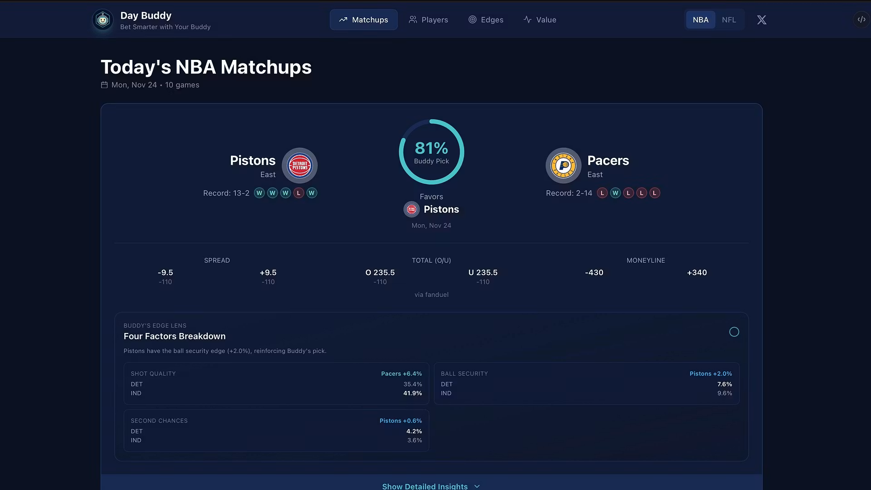Screen dimensions: 871x490
Task: Expand Show Detailed Insights
Action: 425,486
